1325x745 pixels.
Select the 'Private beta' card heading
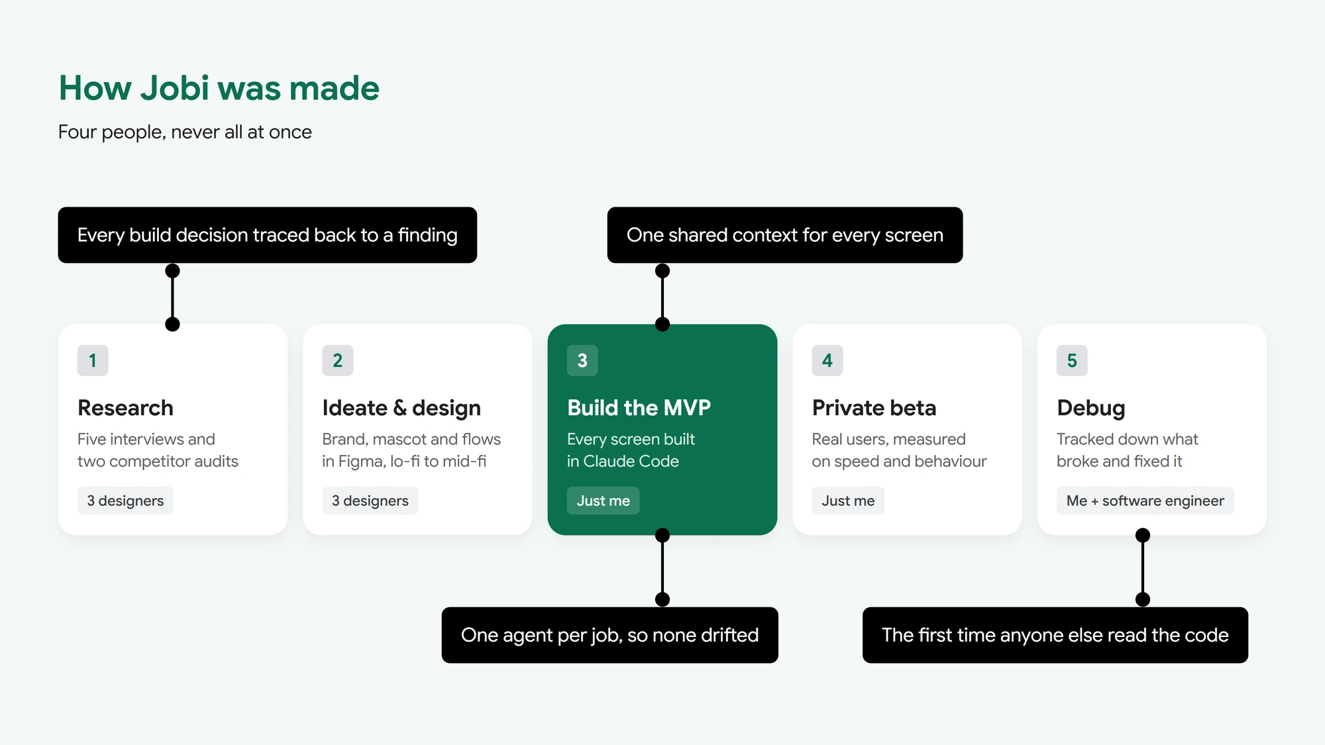[x=874, y=408]
